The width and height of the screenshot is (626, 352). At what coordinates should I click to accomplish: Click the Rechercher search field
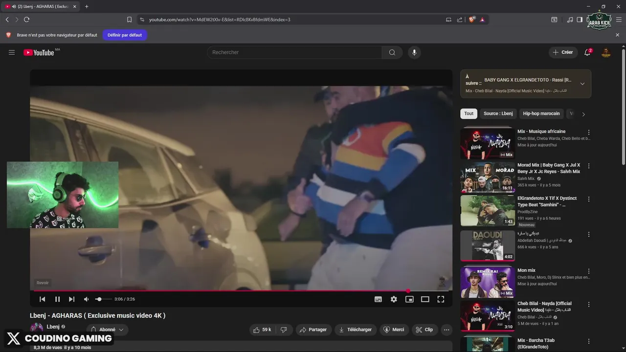tap(294, 52)
